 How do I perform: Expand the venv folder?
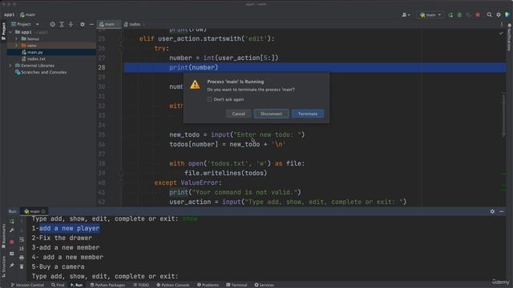click(x=17, y=46)
